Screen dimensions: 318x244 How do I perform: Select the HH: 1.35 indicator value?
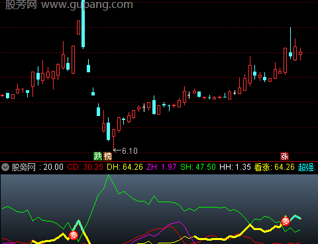[x=235, y=167]
